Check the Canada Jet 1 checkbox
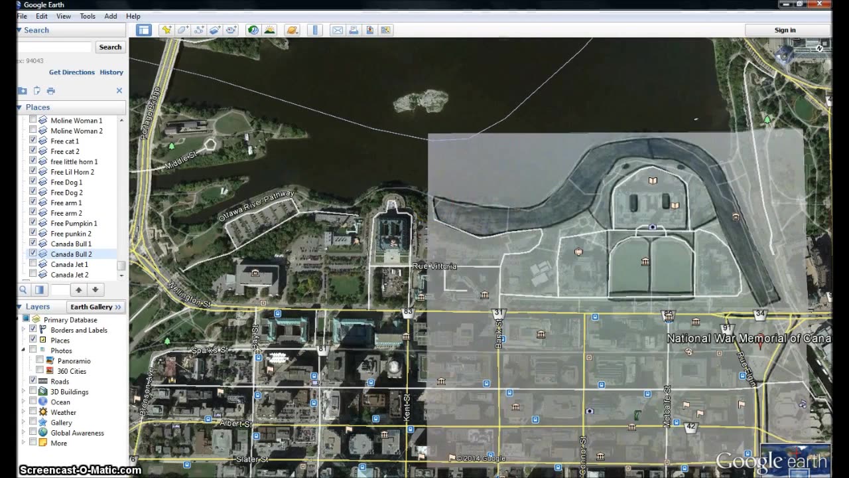Screen dimensions: 849x478 pyautogui.click(x=33, y=264)
